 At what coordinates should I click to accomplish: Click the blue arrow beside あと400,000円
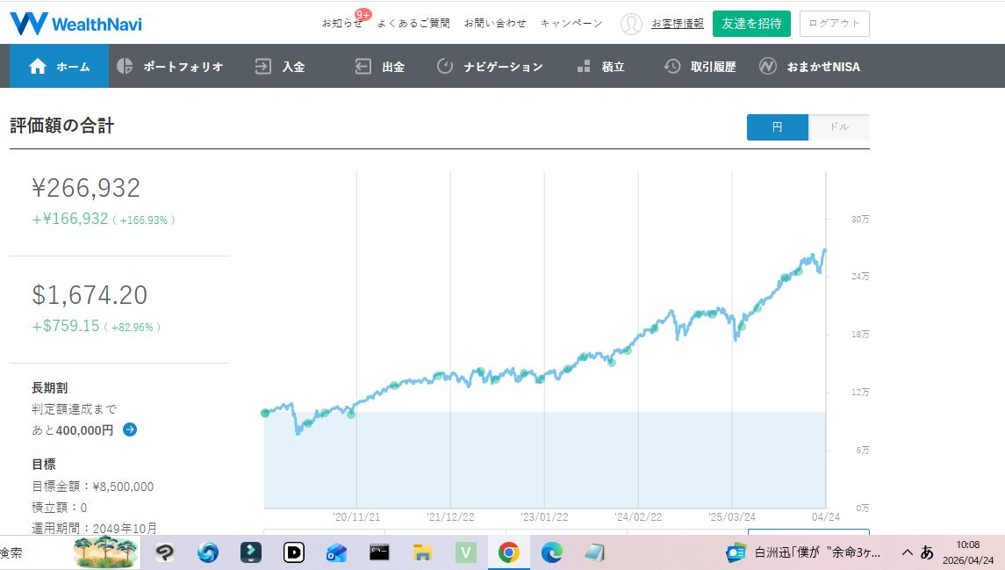point(130,429)
